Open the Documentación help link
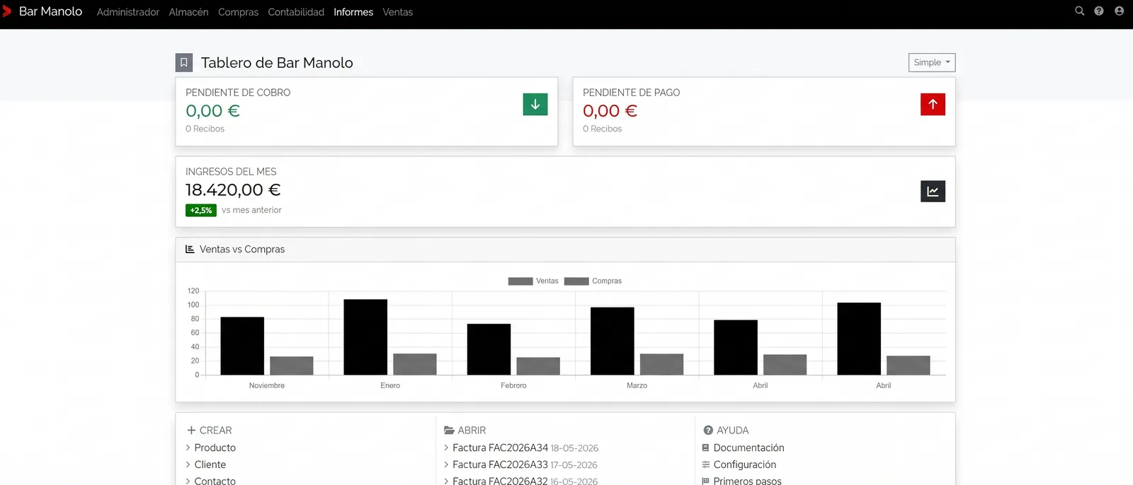 [x=748, y=448]
